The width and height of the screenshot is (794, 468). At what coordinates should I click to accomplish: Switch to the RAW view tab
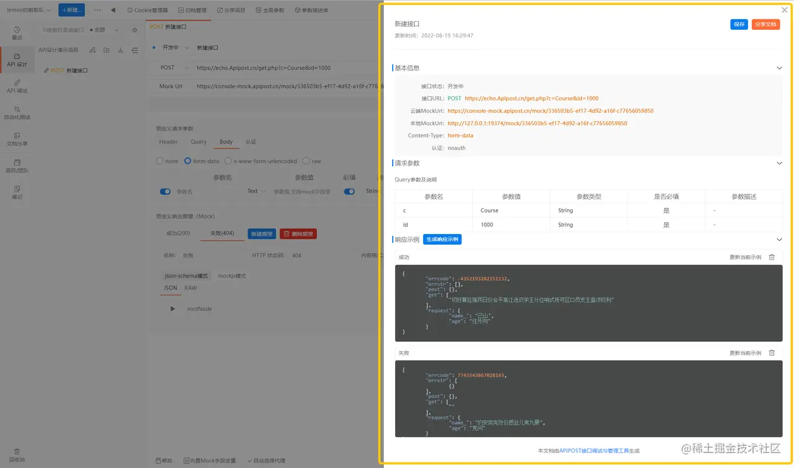tap(190, 288)
